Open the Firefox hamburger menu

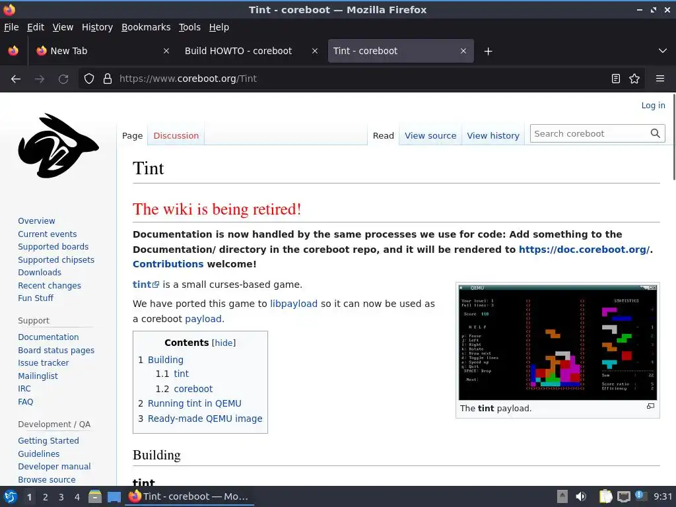660,79
